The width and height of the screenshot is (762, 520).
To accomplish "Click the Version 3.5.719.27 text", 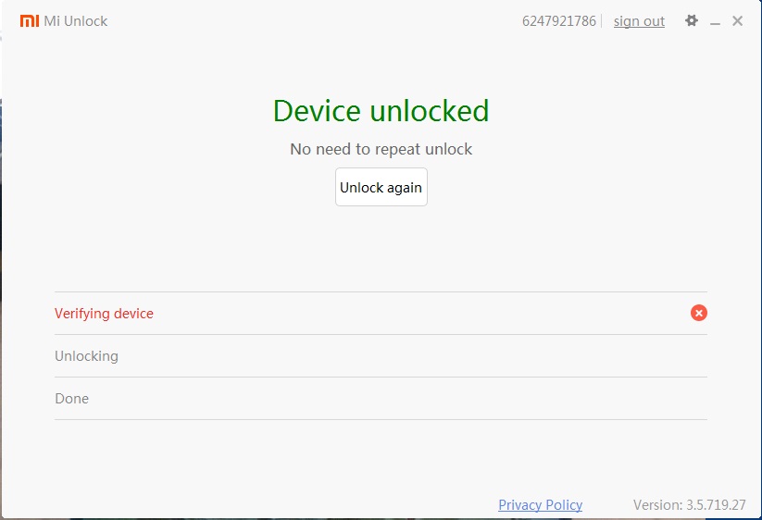I will point(689,505).
